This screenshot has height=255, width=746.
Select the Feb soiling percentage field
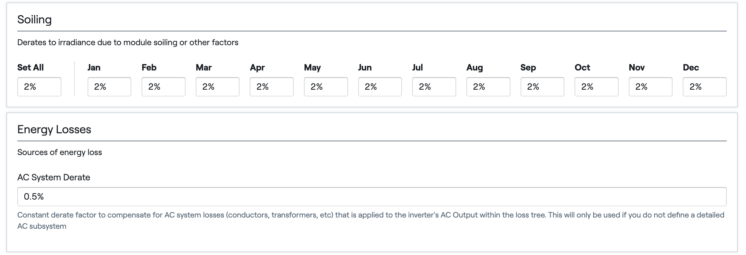[163, 86]
